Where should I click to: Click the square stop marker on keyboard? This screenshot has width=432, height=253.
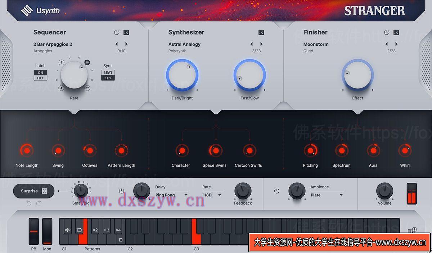121,240
